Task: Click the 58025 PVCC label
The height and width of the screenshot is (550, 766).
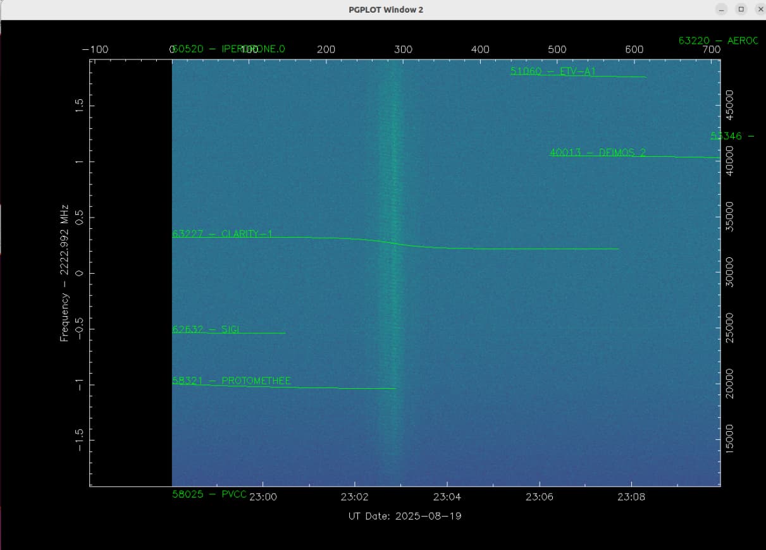Action: pyautogui.click(x=209, y=494)
